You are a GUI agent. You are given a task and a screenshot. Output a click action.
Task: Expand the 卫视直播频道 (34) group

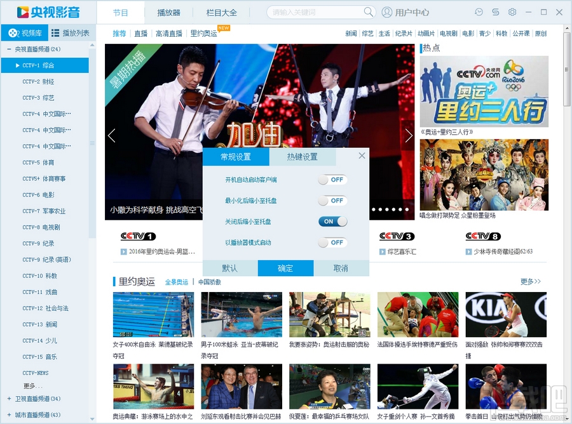(9, 399)
